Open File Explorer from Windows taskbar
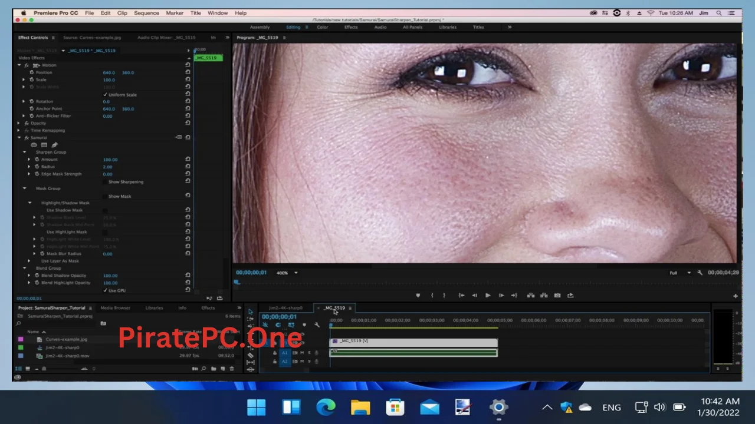This screenshot has height=424, width=755. coord(360,407)
